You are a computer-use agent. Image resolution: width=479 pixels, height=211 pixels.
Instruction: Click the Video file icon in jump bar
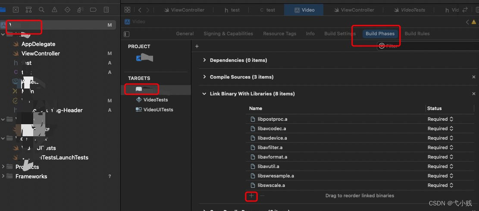(x=127, y=22)
